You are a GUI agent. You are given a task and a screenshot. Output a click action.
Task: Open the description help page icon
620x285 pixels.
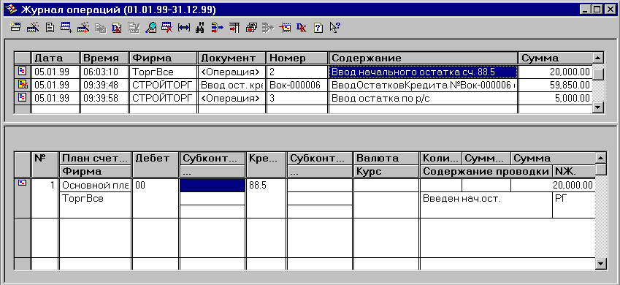pos(318,28)
